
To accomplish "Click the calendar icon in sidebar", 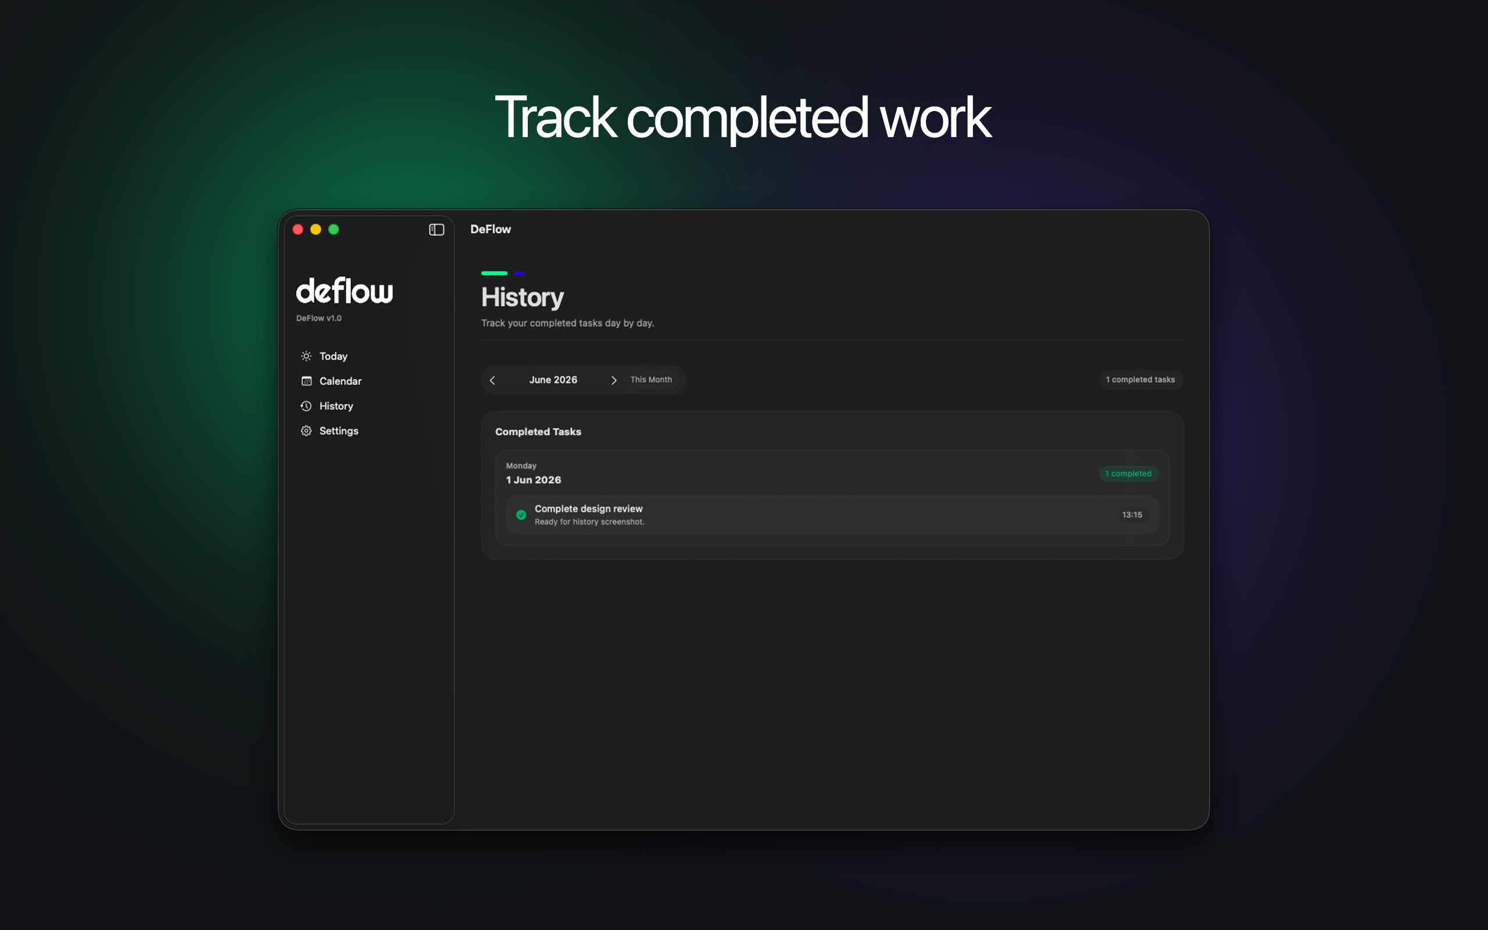I will (306, 381).
